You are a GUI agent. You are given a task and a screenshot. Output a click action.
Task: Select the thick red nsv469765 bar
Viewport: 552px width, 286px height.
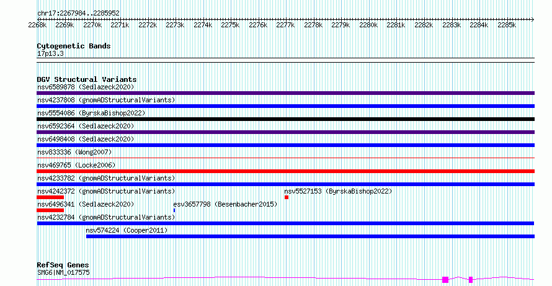pos(285,171)
